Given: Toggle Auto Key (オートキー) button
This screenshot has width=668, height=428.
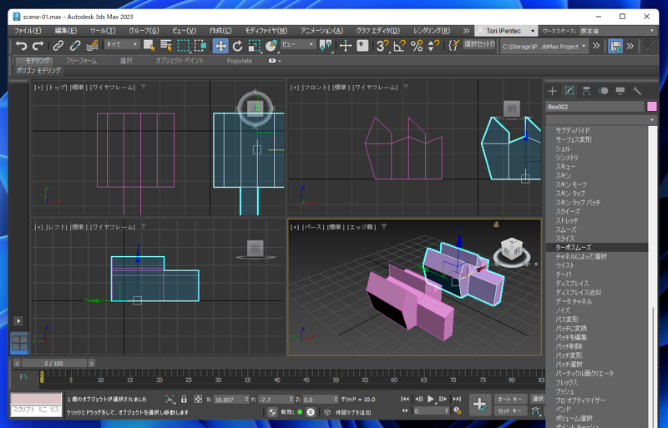Looking at the screenshot, I should point(510,399).
